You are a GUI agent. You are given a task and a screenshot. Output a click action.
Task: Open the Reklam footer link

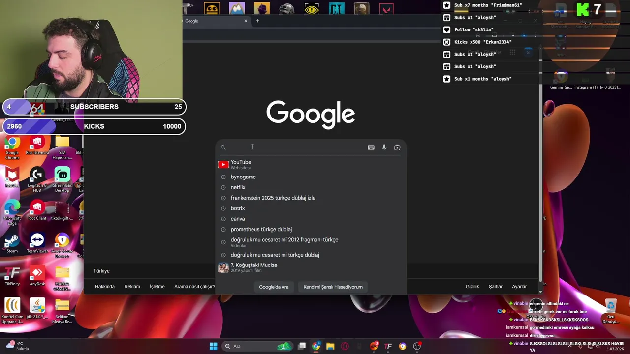pyautogui.click(x=132, y=287)
